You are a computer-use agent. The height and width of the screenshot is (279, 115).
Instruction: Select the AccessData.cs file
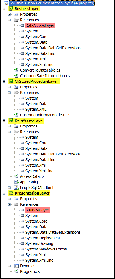coord(32,176)
